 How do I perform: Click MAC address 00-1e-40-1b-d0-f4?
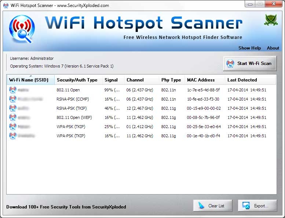click(x=204, y=136)
